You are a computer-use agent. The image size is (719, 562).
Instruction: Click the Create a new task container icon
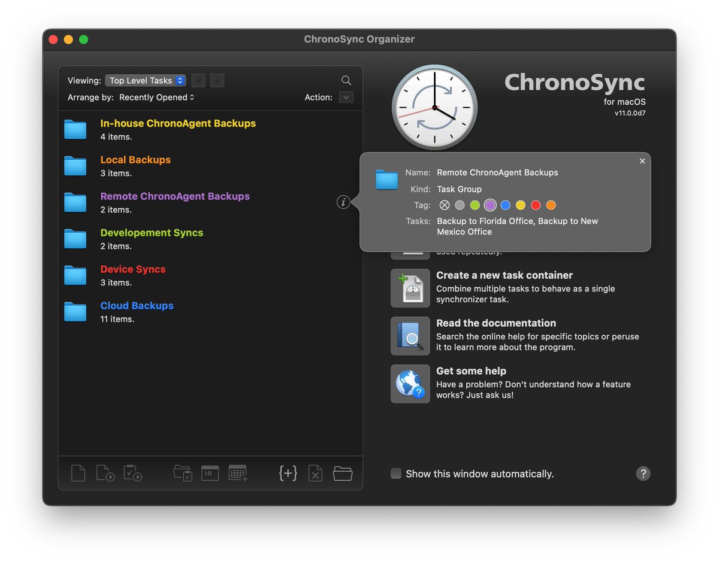point(410,288)
